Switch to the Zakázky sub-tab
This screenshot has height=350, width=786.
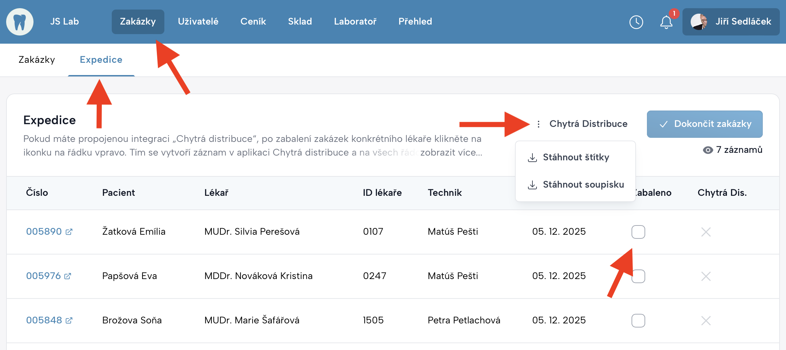click(x=37, y=60)
